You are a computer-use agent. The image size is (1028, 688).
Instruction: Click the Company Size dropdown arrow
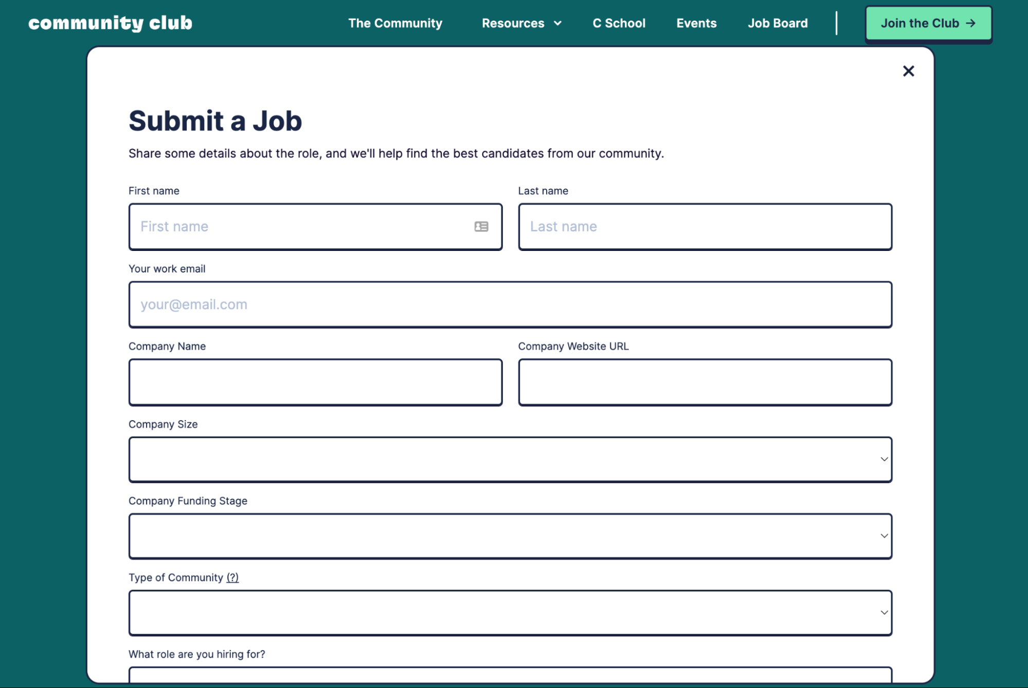click(883, 459)
